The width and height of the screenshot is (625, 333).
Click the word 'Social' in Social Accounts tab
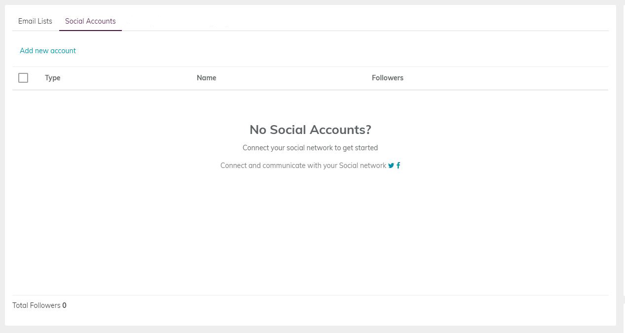[74, 21]
